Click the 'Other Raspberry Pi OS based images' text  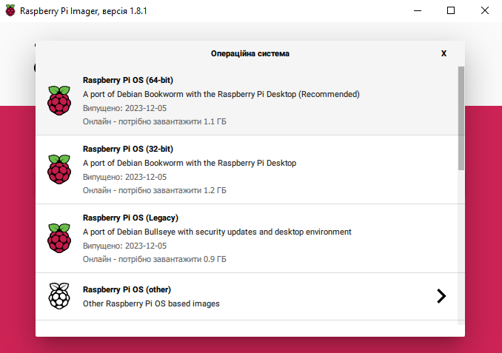tap(151, 303)
